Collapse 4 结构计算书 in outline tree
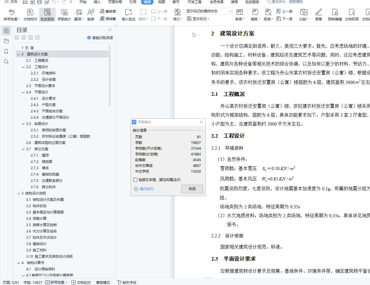The image size is (370, 285). tap(19, 263)
